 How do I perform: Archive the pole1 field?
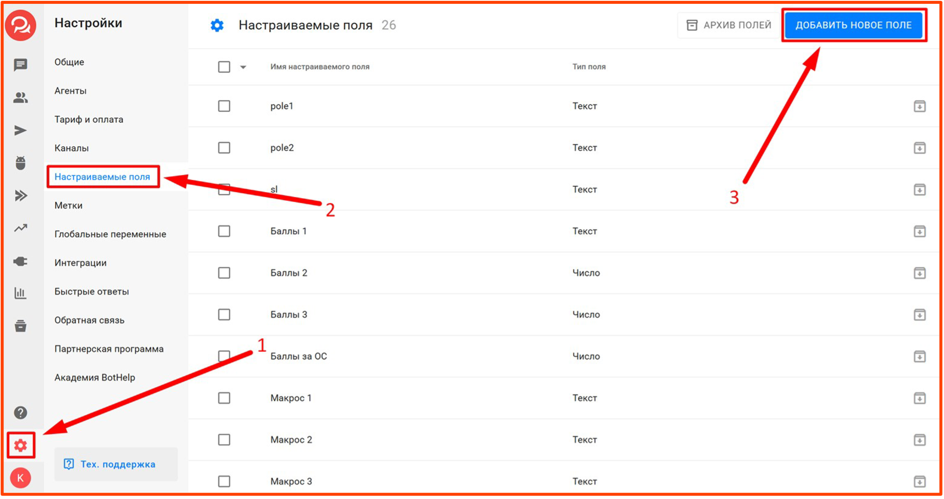pos(919,106)
